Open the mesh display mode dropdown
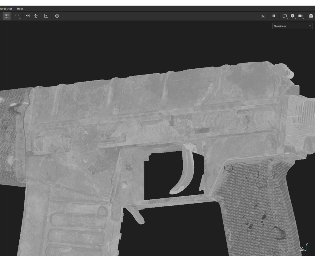315x256 pixels. tap(293, 16)
